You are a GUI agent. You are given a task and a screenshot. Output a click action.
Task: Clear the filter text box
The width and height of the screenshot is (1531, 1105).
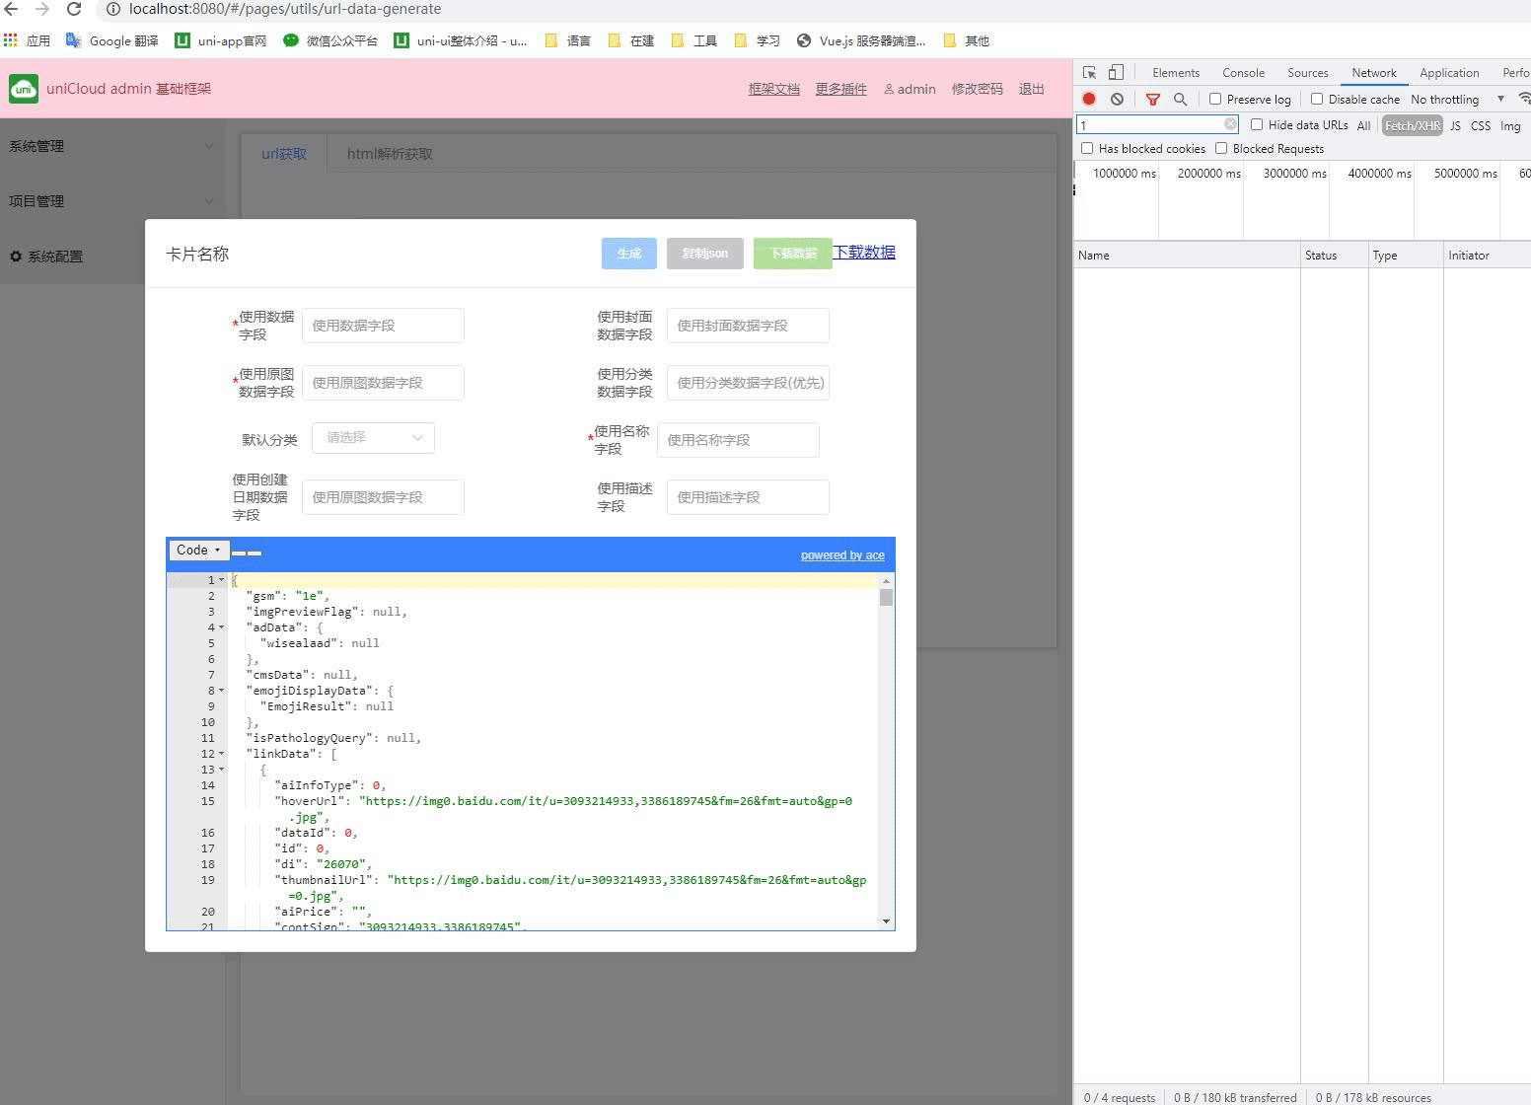pyautogui.click(x=1230, y=124)
